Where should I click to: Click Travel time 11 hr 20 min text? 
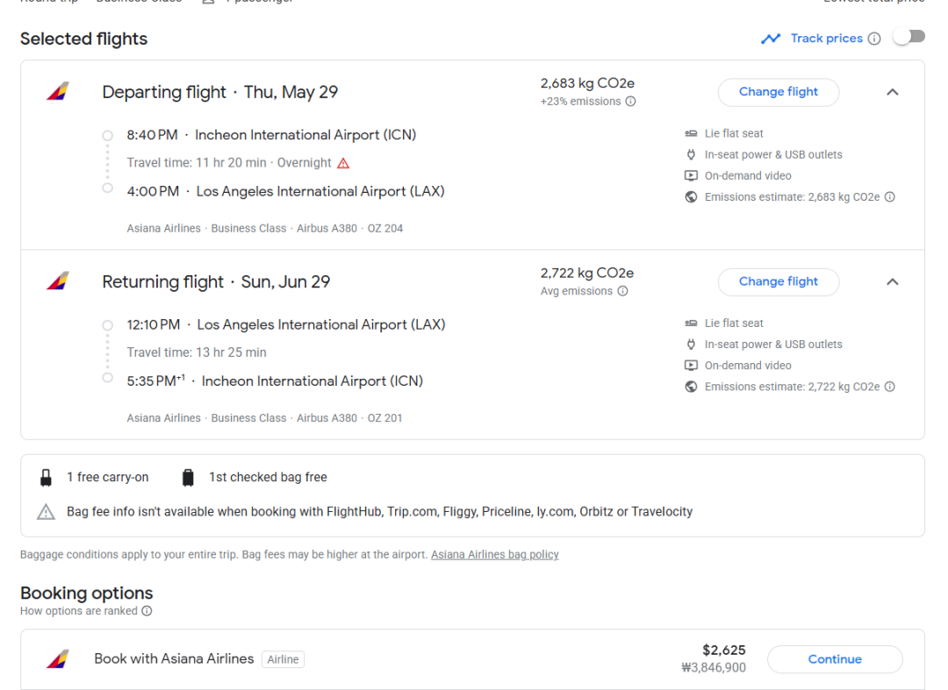[x=197, y=163]
